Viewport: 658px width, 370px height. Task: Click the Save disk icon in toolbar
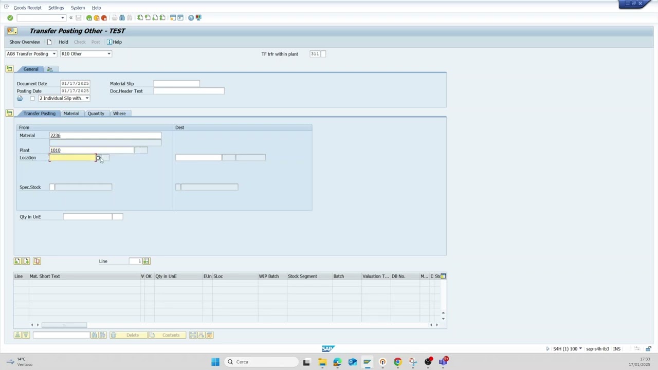(79, 17)
